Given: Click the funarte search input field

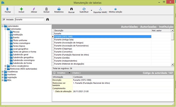Looking at the screenshot, I should coord(29,19).
